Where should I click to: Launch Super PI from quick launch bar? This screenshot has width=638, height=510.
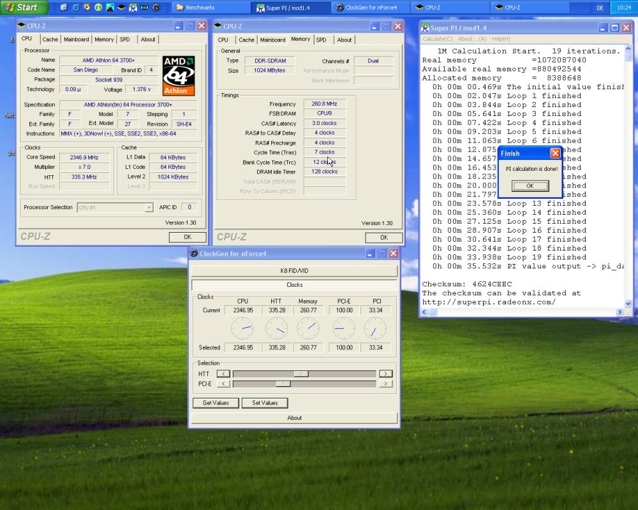pos(133,7)
